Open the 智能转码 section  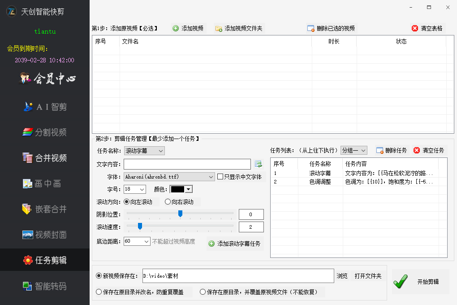coord(45,286)
